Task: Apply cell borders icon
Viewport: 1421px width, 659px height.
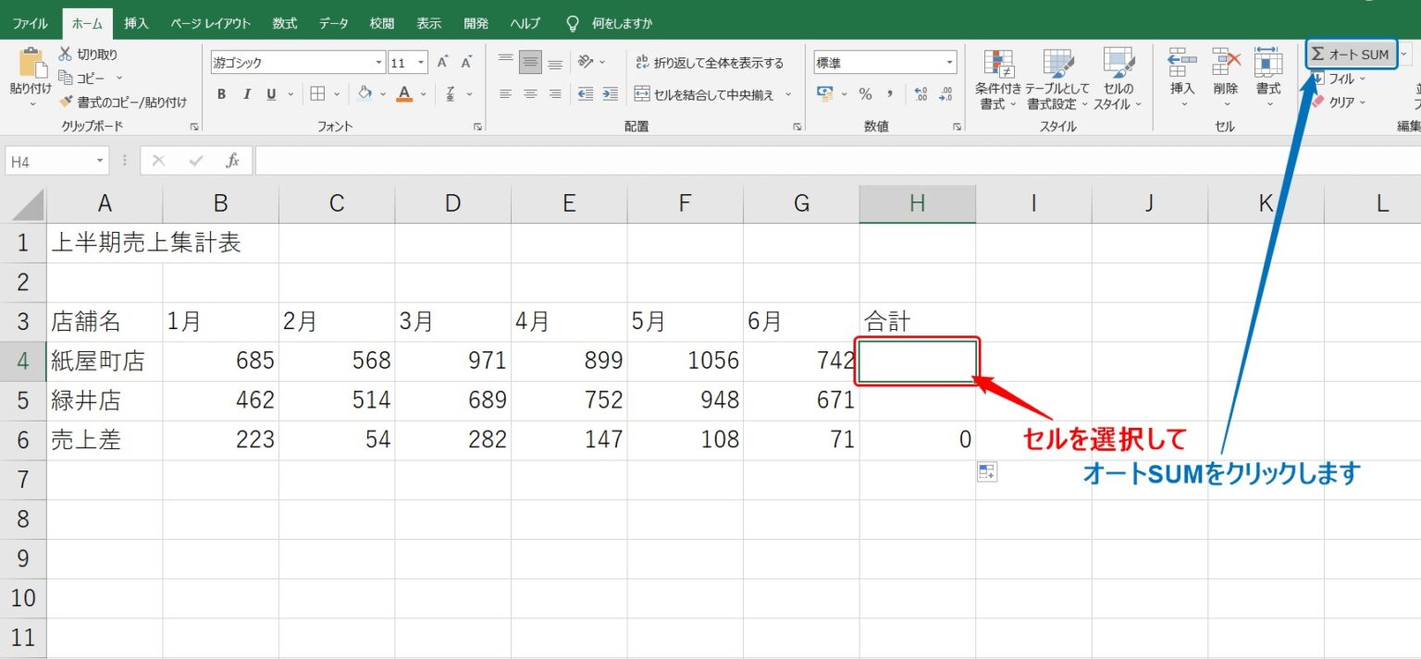Action: pyautogui.click(x=317, y=93)
